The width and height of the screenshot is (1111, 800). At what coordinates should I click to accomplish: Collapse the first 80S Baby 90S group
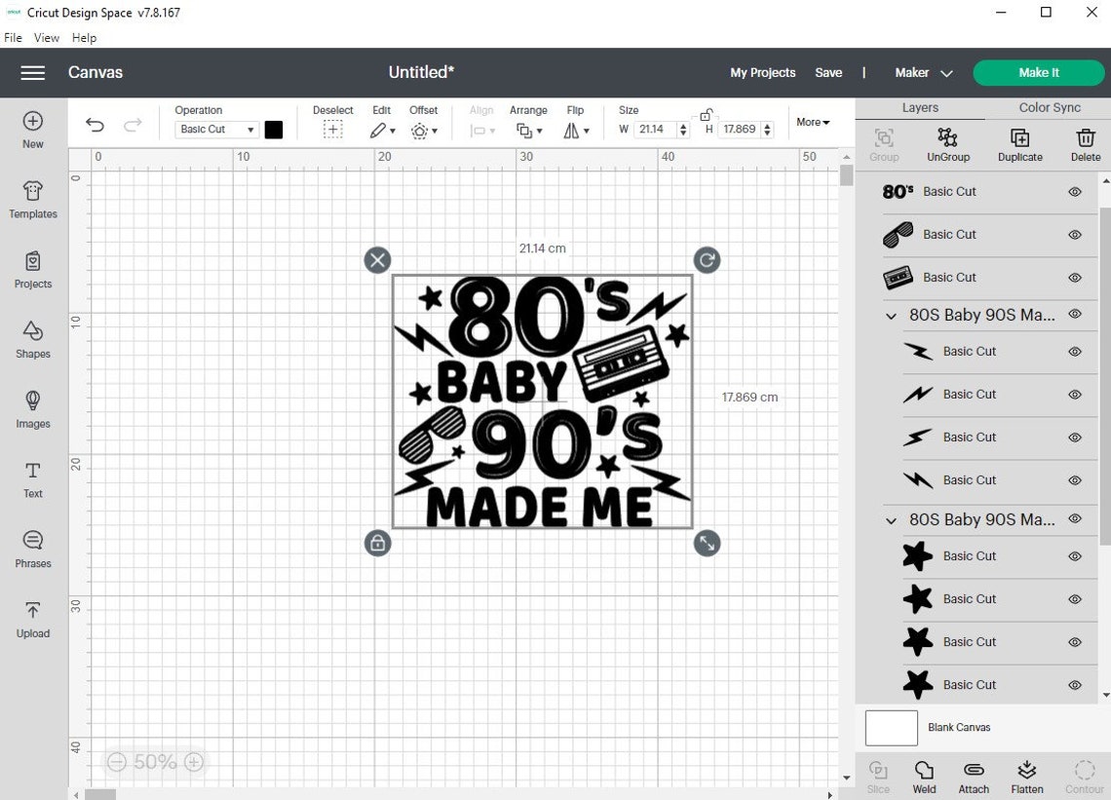[x=890, y=315]
